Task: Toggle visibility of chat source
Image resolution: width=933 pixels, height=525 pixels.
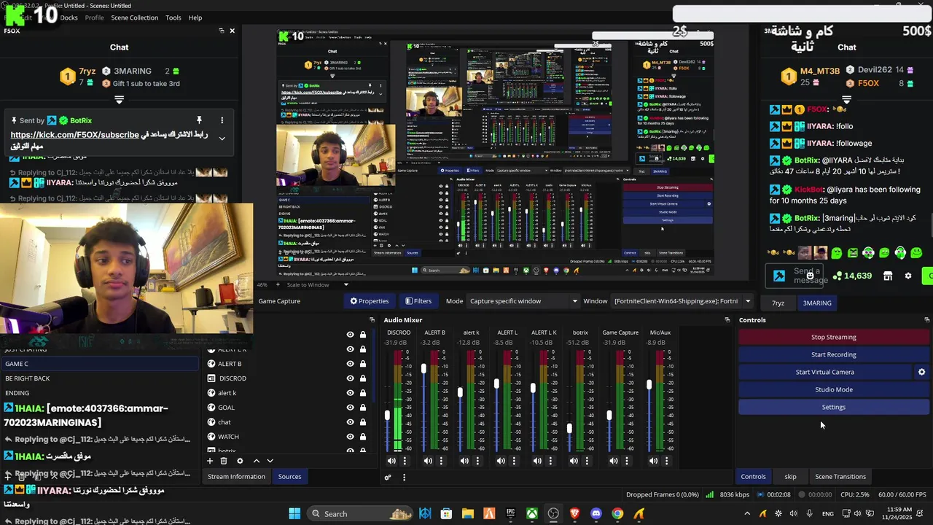Action: pos(350,421)
